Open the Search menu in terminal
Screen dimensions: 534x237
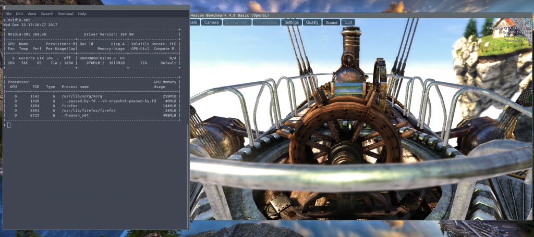point(47,14)
